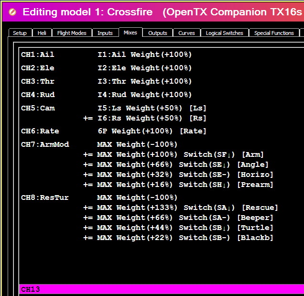The image size is (304, 296).
Task: Open the Setup tab
Action: (20, 33)
